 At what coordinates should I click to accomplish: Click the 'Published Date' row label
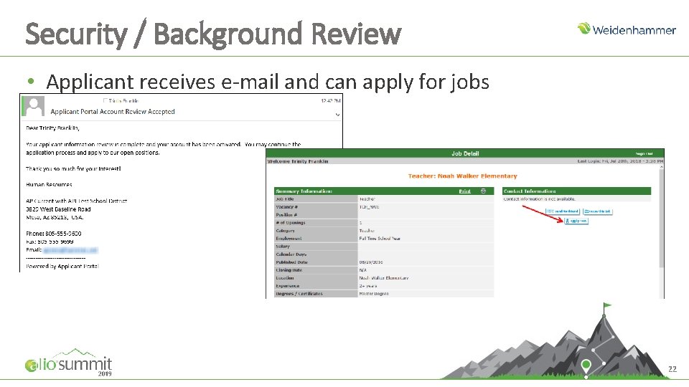[x=291, y=262]
